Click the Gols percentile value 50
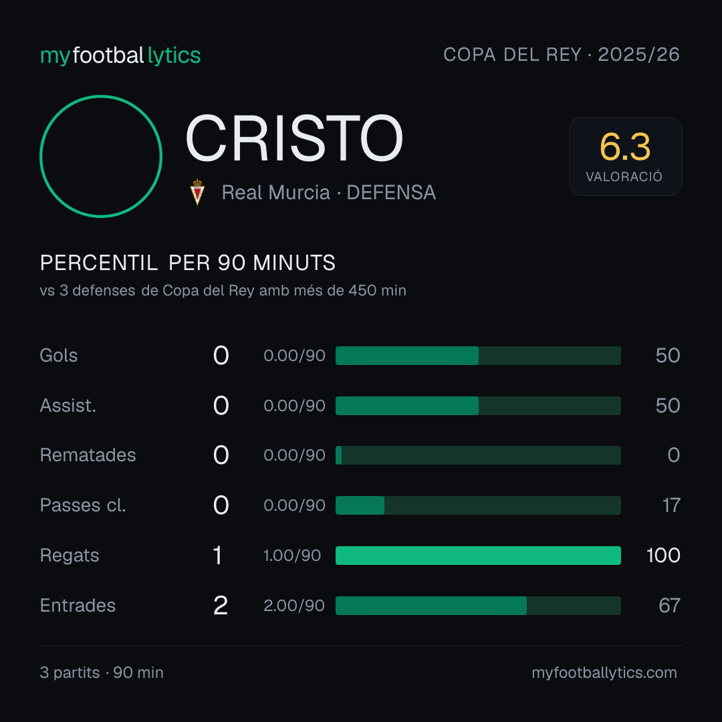 [x=668, y=356]
